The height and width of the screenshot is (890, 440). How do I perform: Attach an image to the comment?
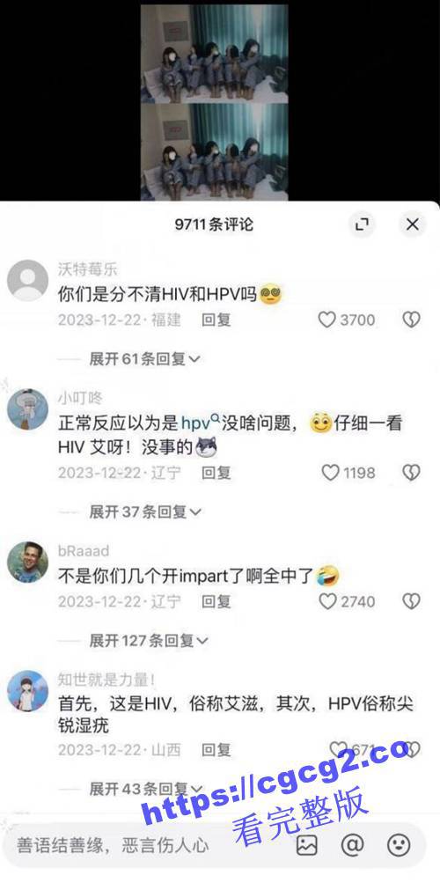coord(306,846)
